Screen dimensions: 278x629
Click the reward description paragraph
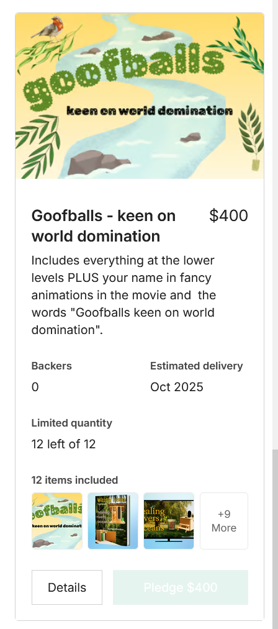tap(123, 295)
